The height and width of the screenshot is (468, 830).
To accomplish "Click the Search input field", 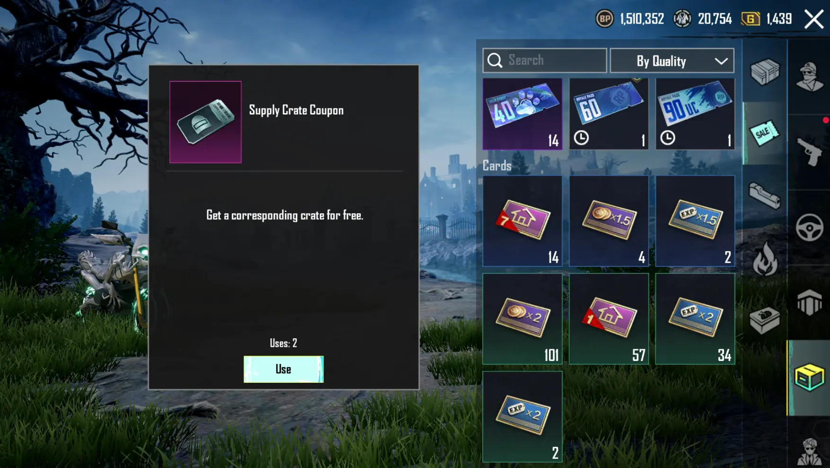I will (545, 61).
